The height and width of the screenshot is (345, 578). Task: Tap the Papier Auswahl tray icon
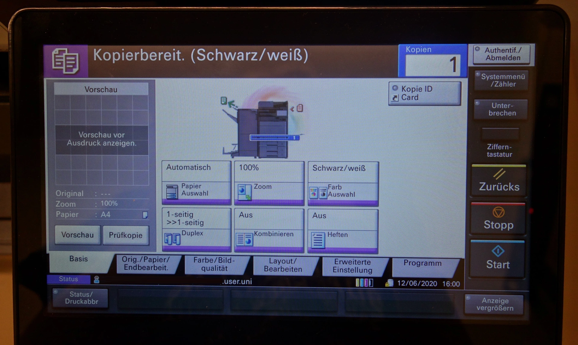172,191
